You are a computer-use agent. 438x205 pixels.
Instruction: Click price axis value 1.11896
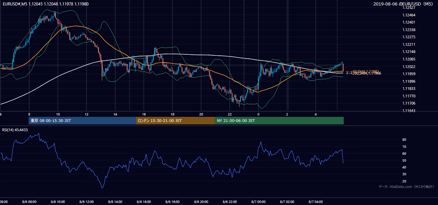tap(409, 81)
